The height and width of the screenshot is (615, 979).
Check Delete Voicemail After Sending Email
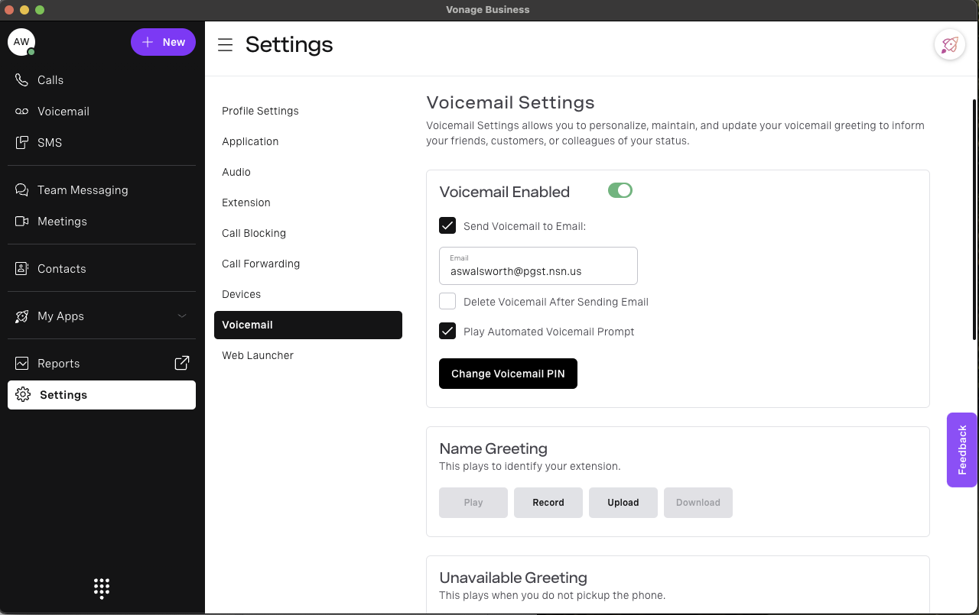[x=447, y=301]
